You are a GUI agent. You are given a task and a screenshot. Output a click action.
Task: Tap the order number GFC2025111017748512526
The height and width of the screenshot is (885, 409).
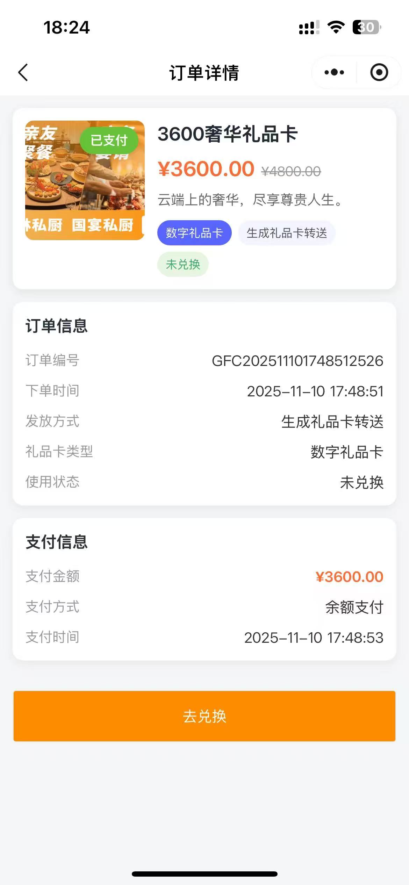click(x=297, y=361)
